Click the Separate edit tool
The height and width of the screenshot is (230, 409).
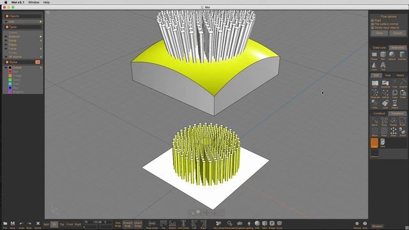pos(385,84)
